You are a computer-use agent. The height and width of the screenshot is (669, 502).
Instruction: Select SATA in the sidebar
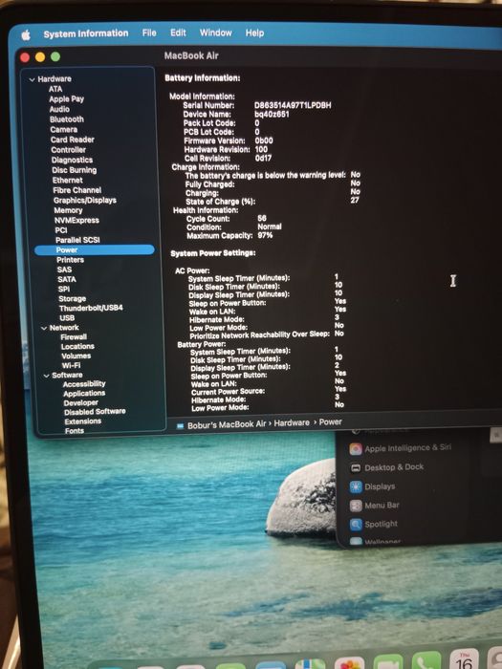pos(67,279)
